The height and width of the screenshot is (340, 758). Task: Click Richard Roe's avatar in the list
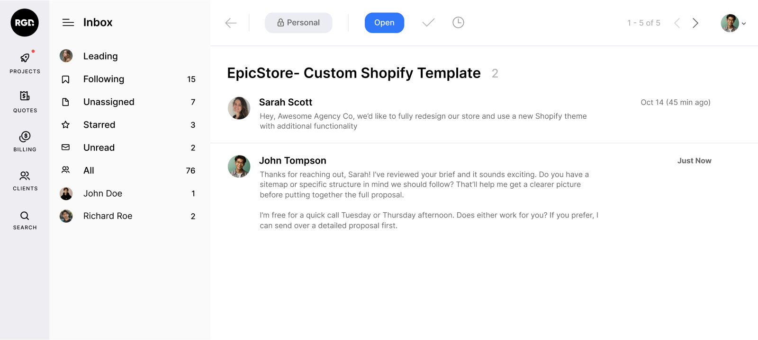[66, 216]
